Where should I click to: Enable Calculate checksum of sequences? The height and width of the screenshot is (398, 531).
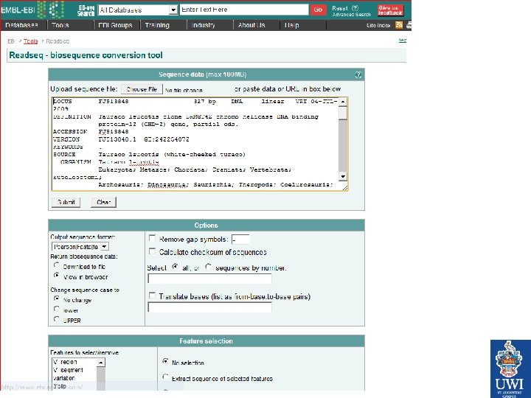(x=152, y=251)
